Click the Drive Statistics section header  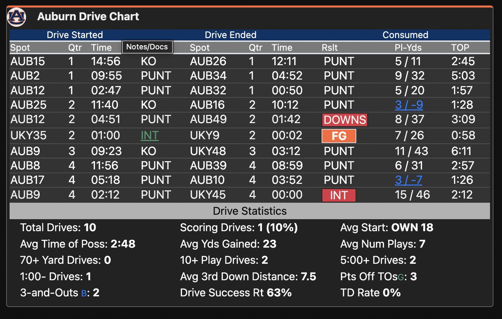[x=250, y=211]
